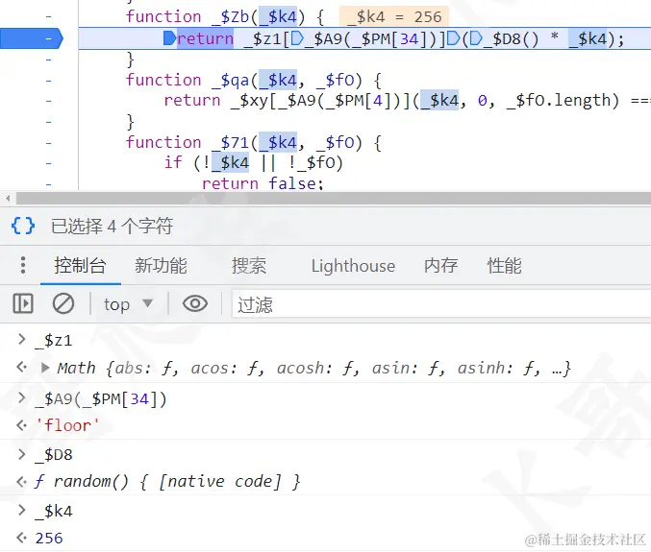This screenshot has width=651, height=552.
Task: Click the horizontal scrollbar of code pane
Action: pos(334,198)
